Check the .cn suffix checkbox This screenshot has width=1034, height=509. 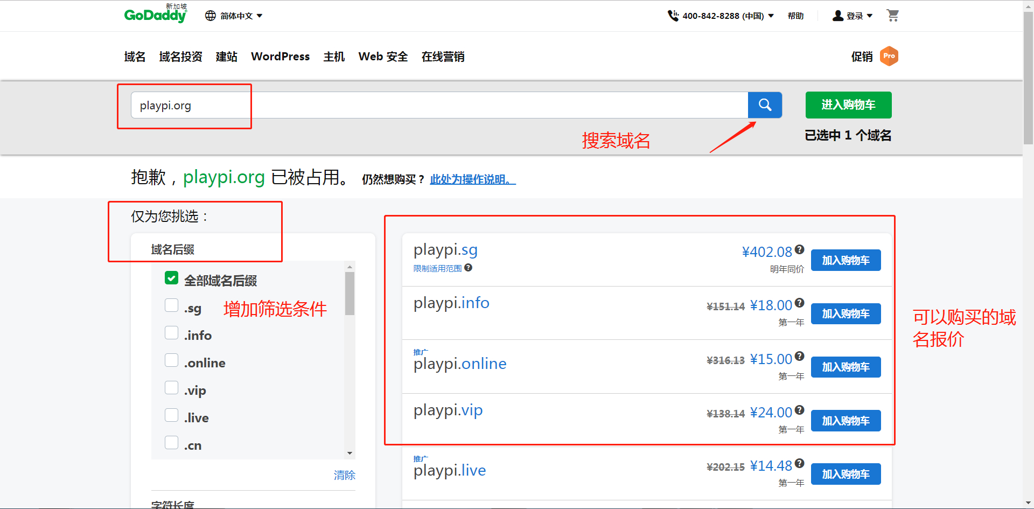click(x=171, y=443)
